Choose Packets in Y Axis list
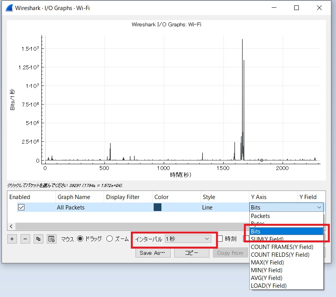 click(x=286, y=216)
